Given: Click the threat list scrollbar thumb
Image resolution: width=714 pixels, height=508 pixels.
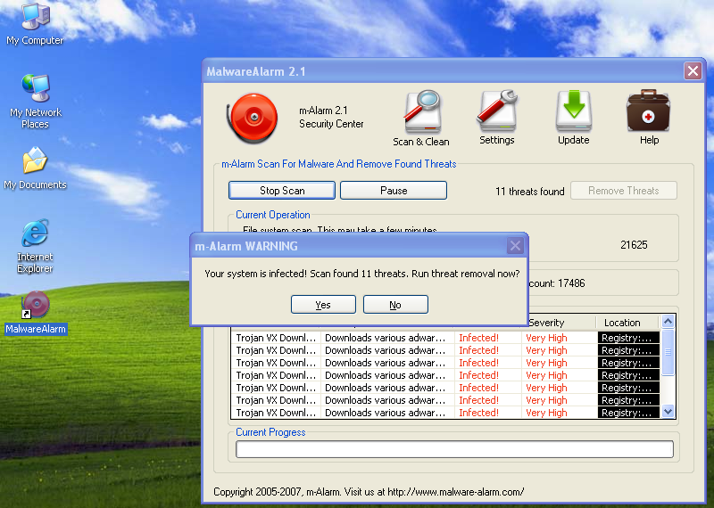Looking at the screenshot, I should (668, 352).
